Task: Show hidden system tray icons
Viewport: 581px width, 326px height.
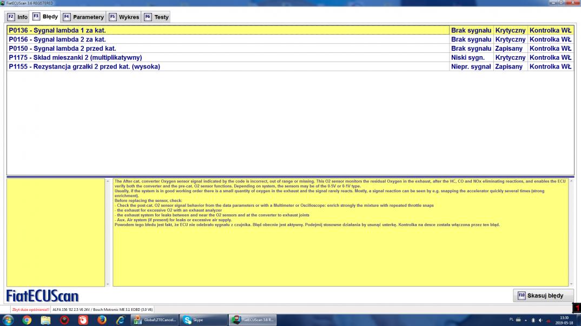Action: tap(526, 320)
